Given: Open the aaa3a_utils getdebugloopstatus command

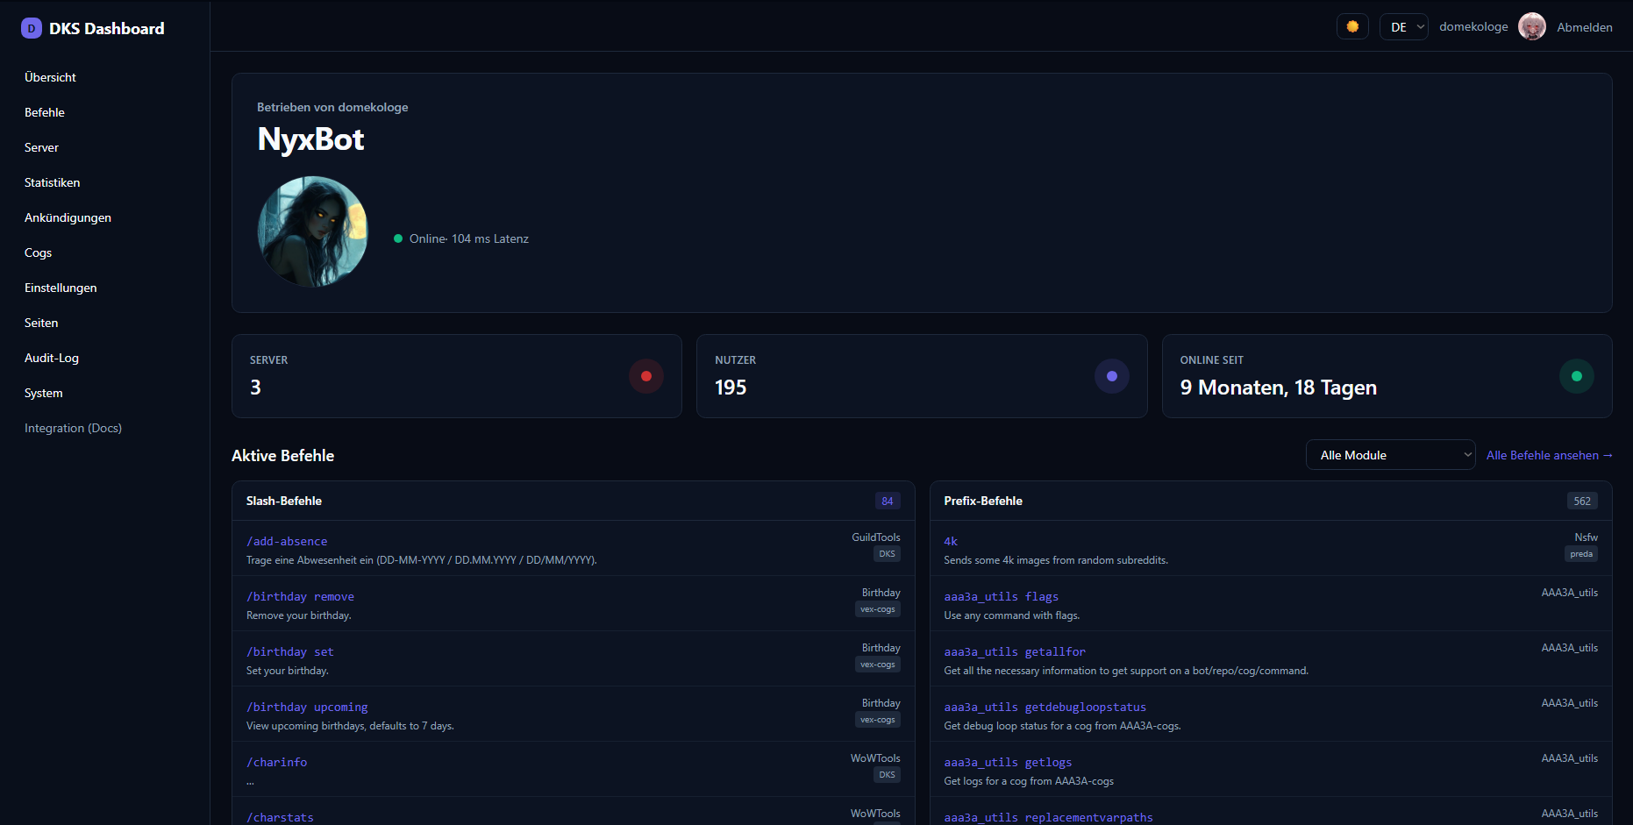Looking at the screenshot, I should click(x=1045, y=707).
